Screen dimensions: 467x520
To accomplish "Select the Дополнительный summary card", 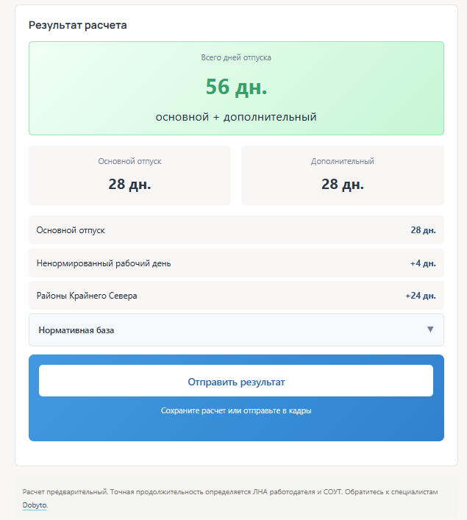I will [x=342, y=175].
